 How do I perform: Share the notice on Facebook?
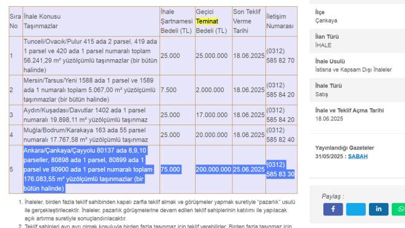tap(333, 209)
